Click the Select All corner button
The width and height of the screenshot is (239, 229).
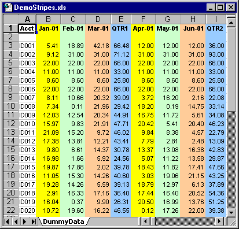point(11,19)
